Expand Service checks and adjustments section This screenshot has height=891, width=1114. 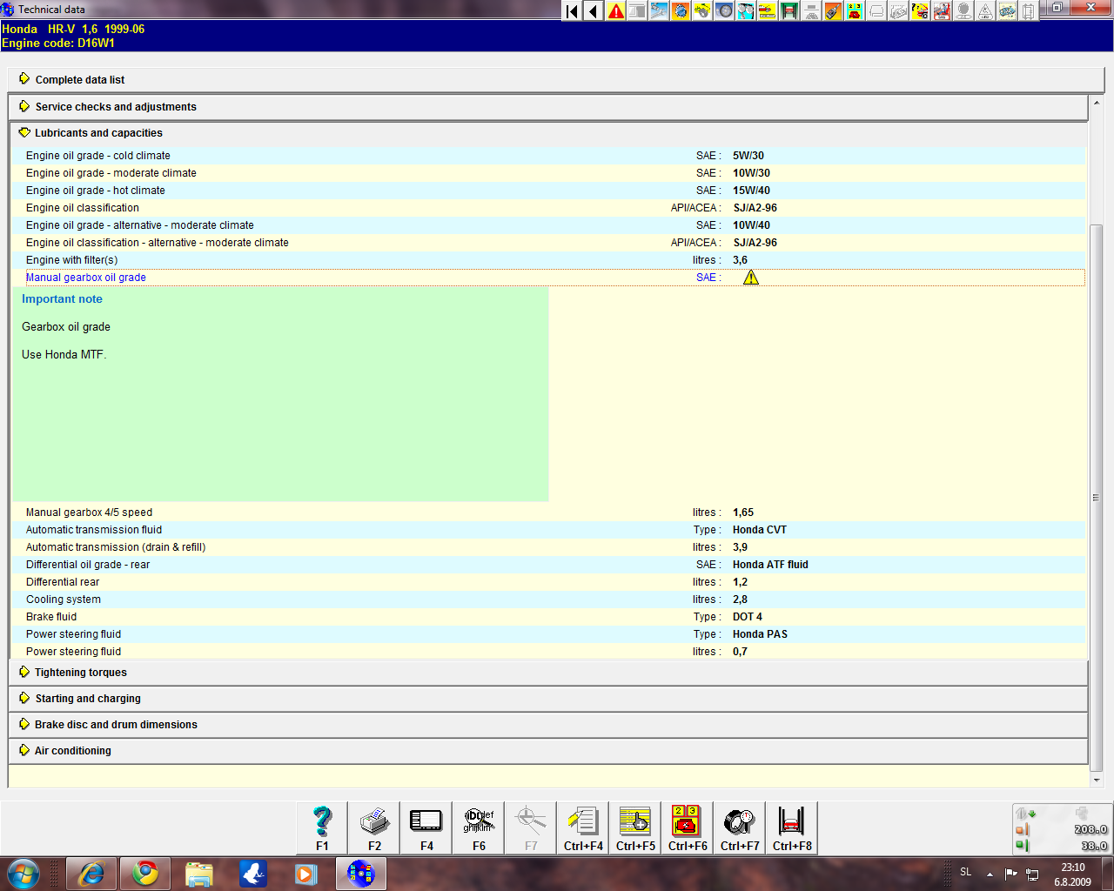click(548, 106)
